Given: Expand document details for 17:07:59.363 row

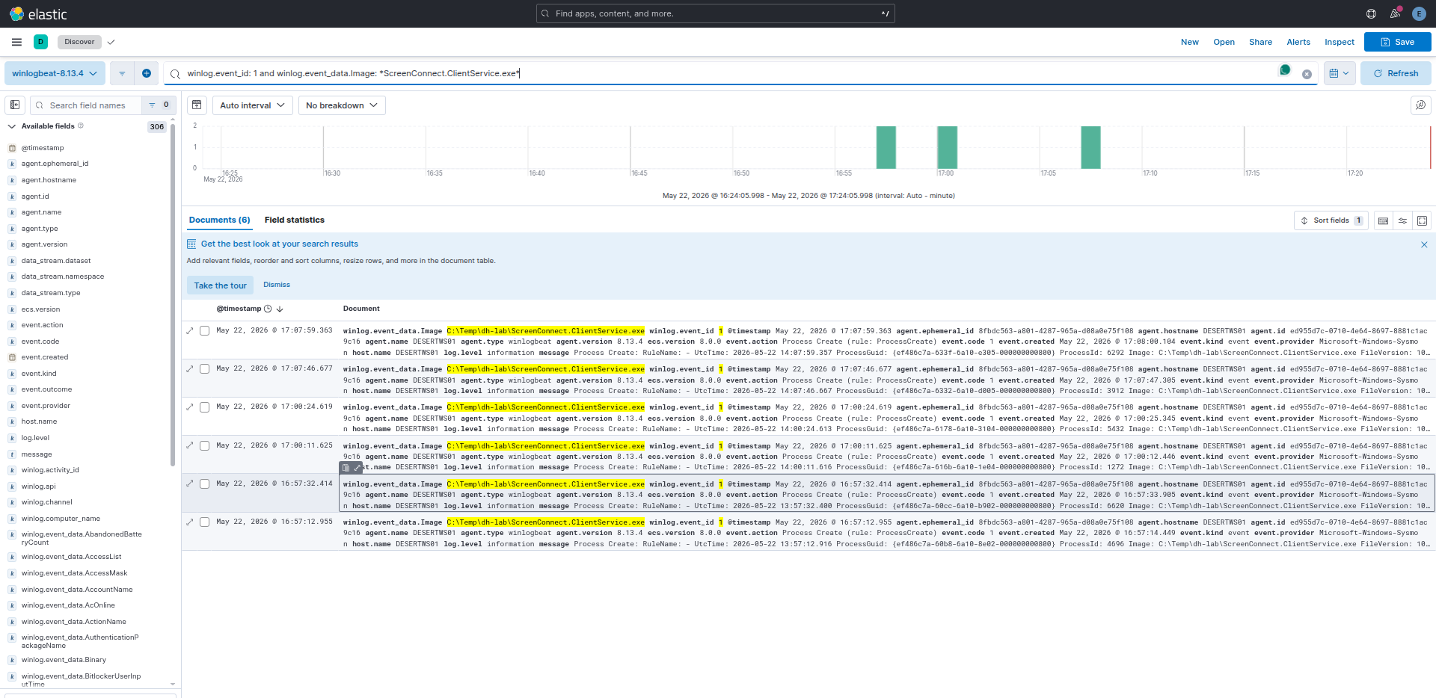Looking at the screenshot, I should pyautogui.click(x=190, y=330).
